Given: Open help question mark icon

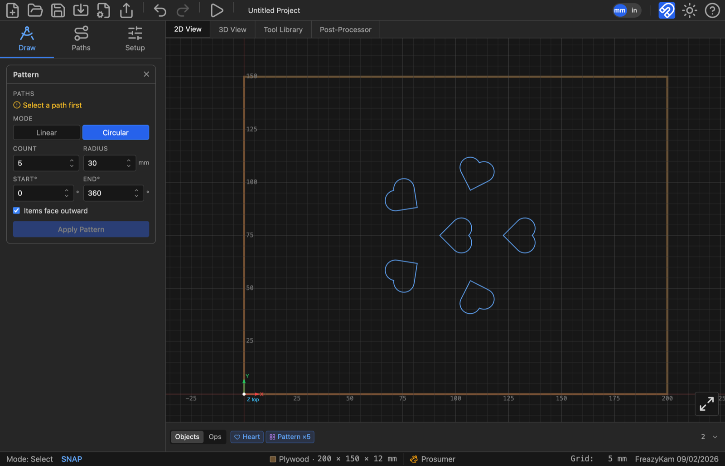Looking at the screenshot, I should tap(712, 10).
